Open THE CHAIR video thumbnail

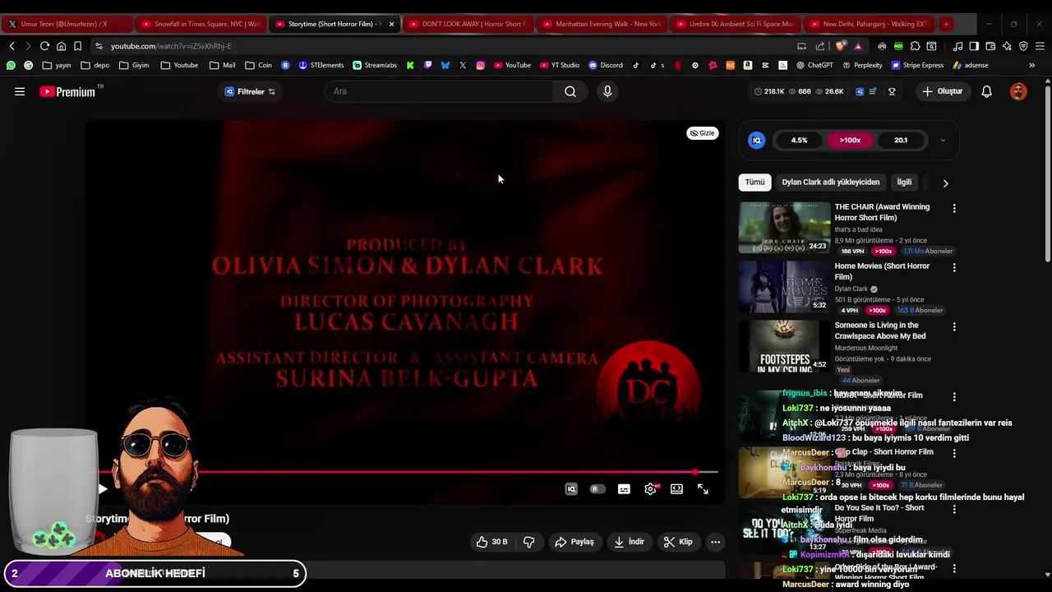point(784,228)
